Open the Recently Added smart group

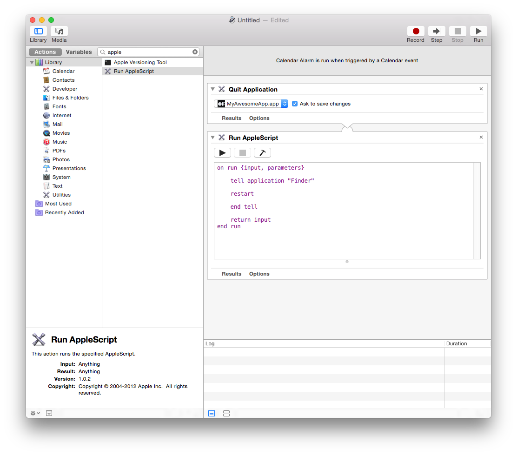coord(64,213)
